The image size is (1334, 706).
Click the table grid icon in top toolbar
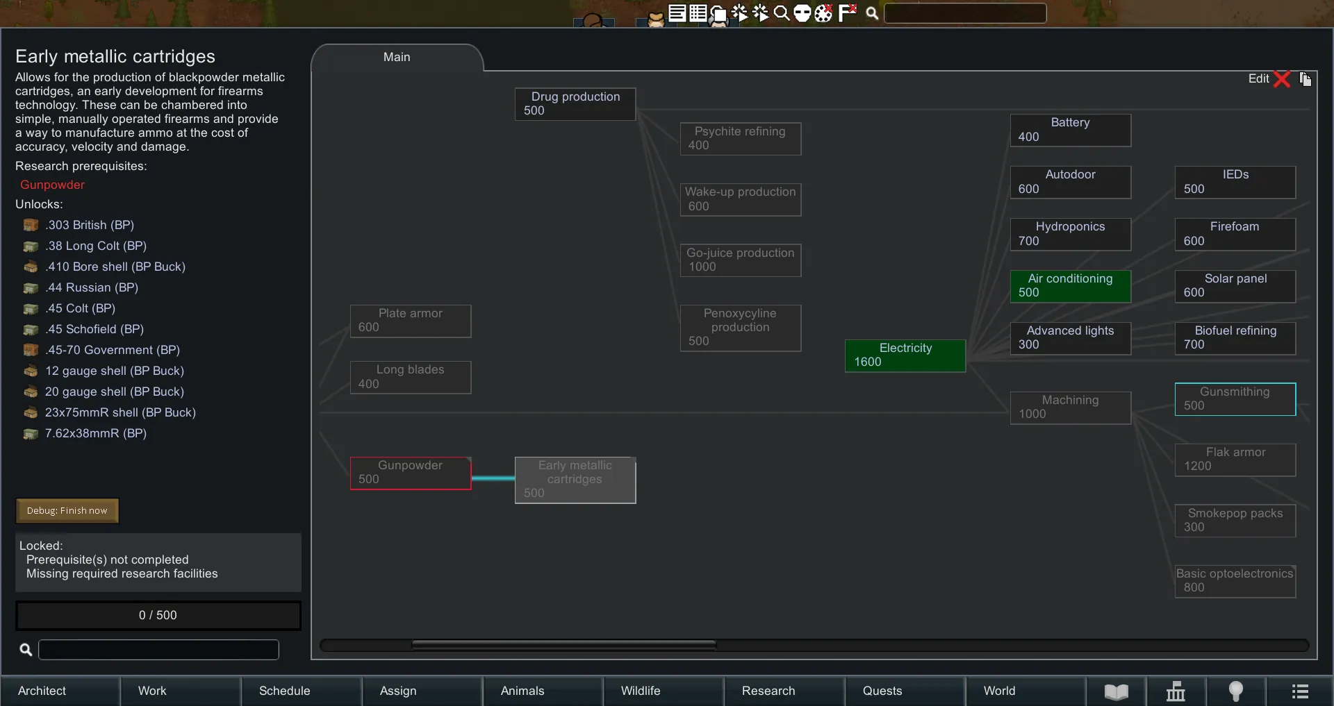coord(698,13)
